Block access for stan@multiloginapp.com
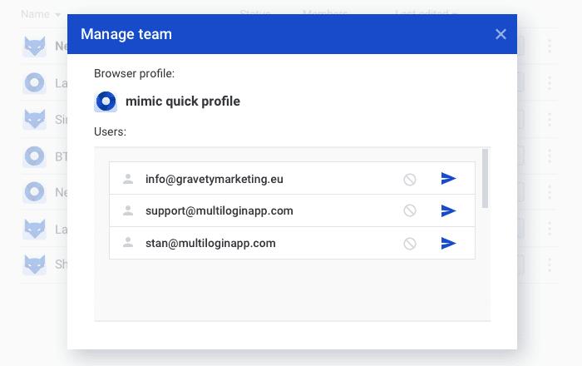582x366 pixels. [410, 244]
